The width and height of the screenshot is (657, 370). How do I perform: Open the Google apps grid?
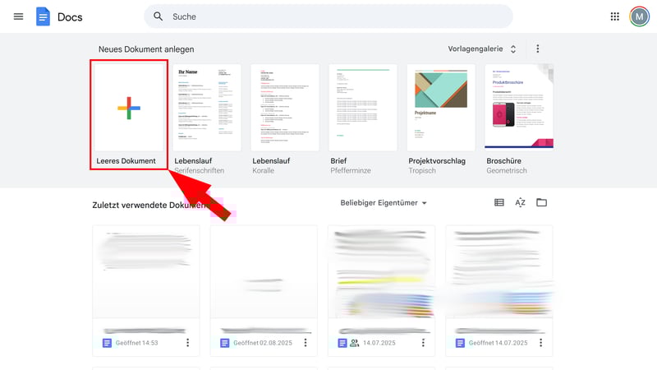pos(614,16)
